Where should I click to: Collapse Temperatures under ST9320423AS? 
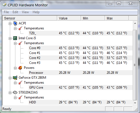pyautogui.click(x=15, y=98)
